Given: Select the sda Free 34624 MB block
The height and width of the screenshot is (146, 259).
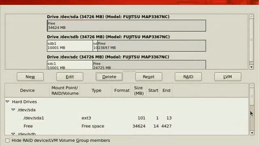Looking at the screenshot, I should 127,26.
